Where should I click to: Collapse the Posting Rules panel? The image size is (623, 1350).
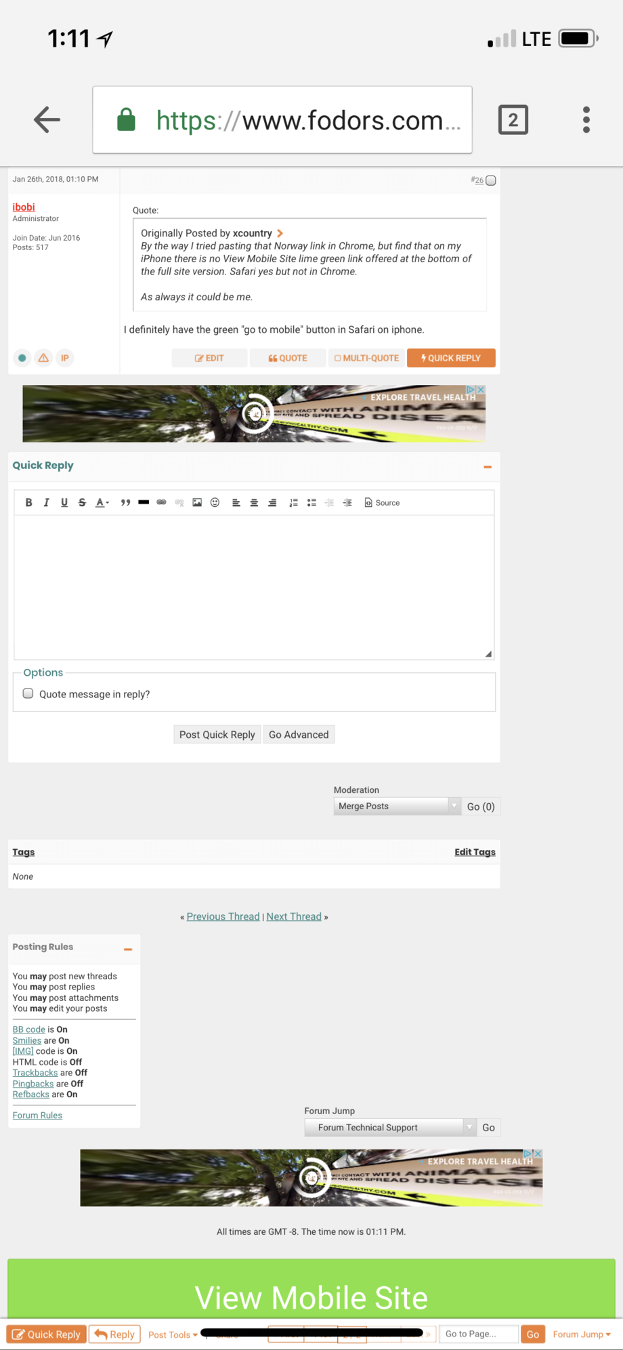128,949
